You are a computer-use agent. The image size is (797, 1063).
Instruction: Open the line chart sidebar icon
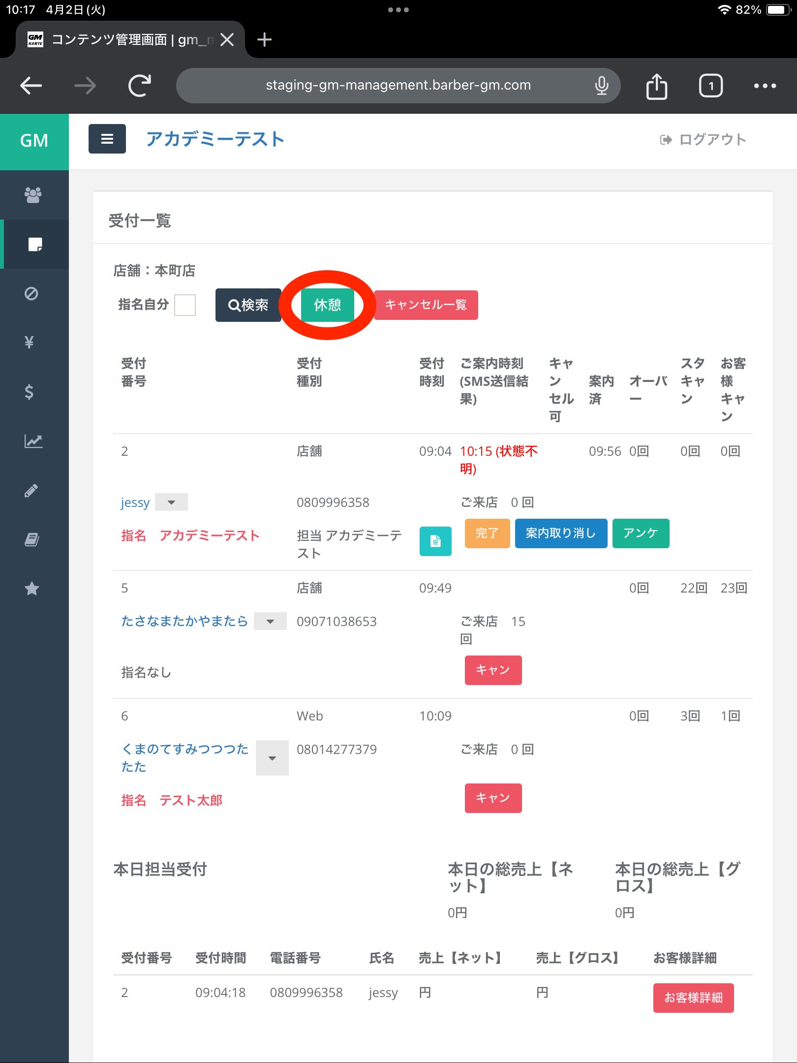coord(33,441)
